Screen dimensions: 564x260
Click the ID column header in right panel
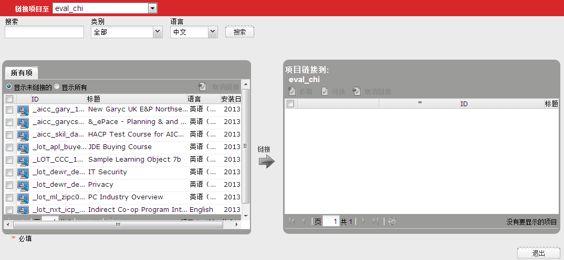tap(502, 104)
